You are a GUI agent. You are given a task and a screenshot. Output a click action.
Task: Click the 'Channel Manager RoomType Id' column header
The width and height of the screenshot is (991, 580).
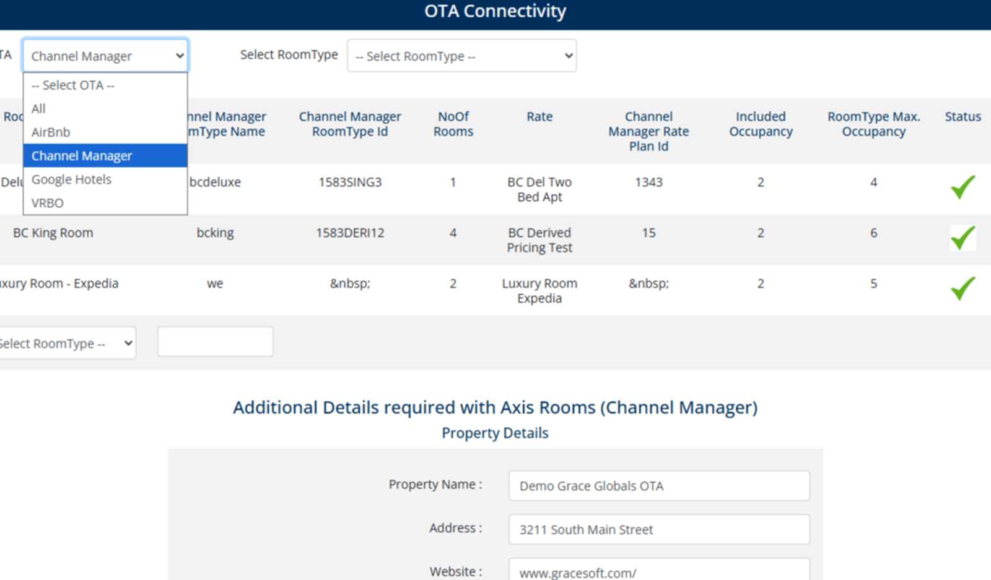pyautogui.click(x=350, y=124)
